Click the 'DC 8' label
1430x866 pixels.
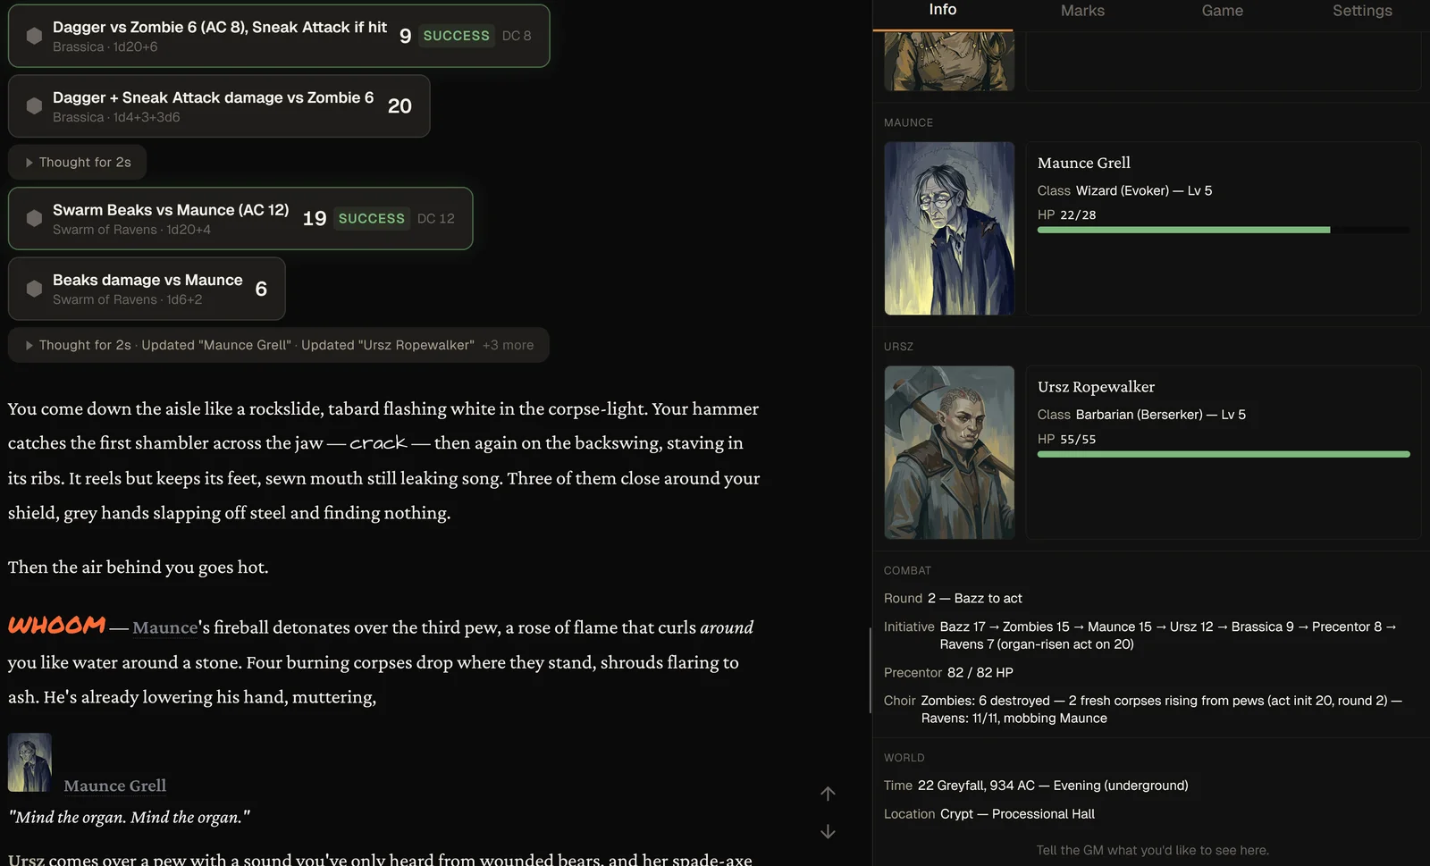click(517, 36)
